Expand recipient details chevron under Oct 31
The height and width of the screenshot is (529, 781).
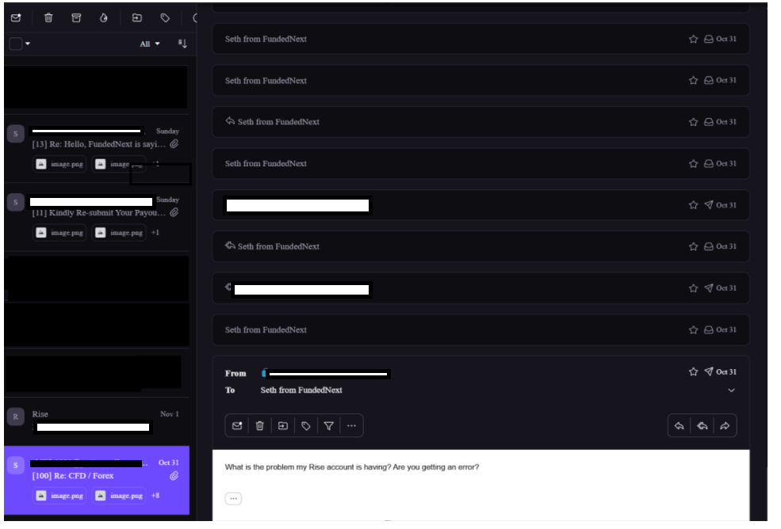click(x=731, y=390)
